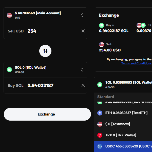
Task: Open the SOL 0.93980093 wallet dropdown
Action: coord(124,85)
